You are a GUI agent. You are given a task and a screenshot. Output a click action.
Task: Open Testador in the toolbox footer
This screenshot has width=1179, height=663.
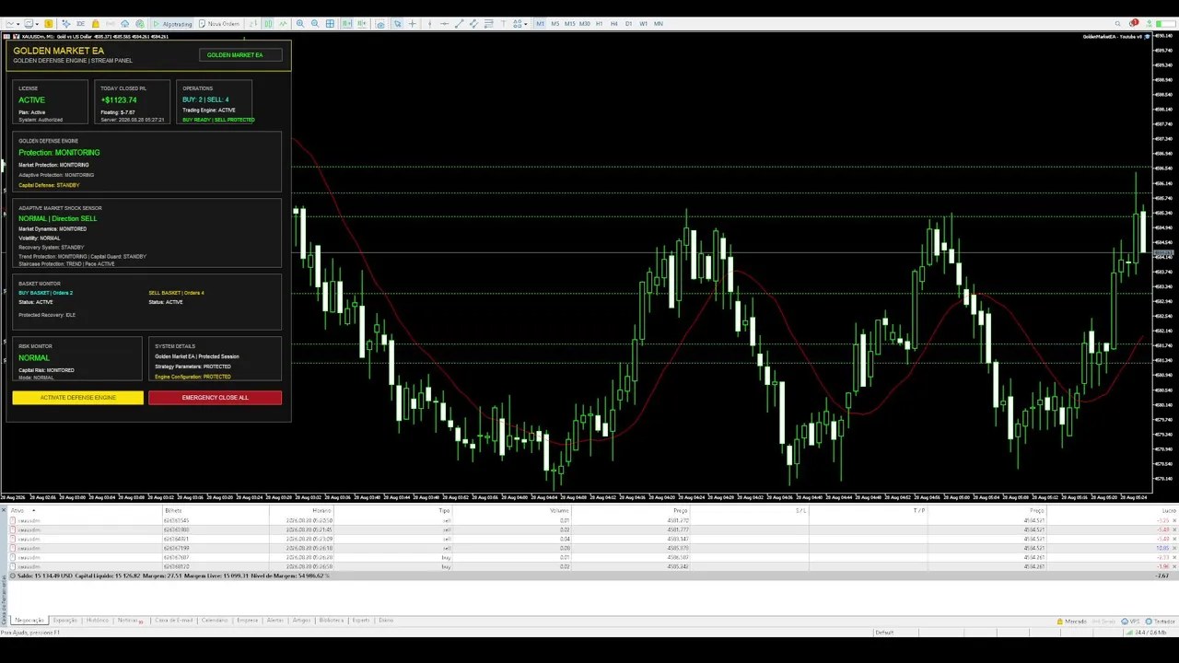(x=1161, y=622)
